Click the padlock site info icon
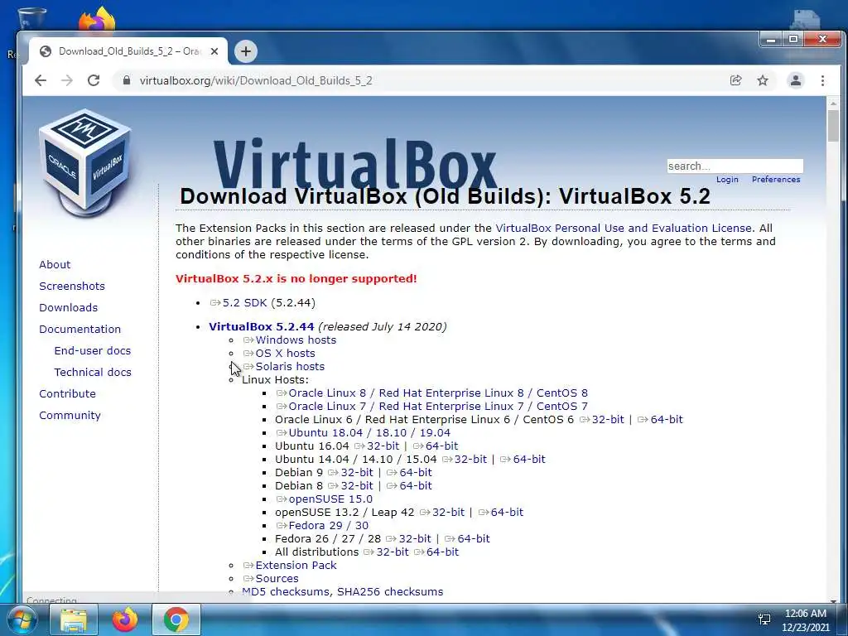848x636 pixels. pos(127,80)
